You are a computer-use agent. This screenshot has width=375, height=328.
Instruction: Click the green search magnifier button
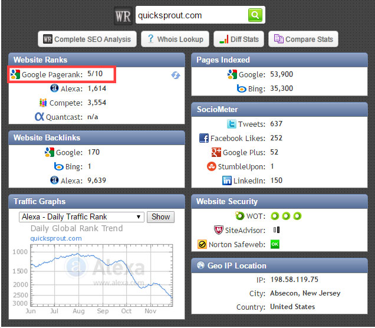click(255, 15)
